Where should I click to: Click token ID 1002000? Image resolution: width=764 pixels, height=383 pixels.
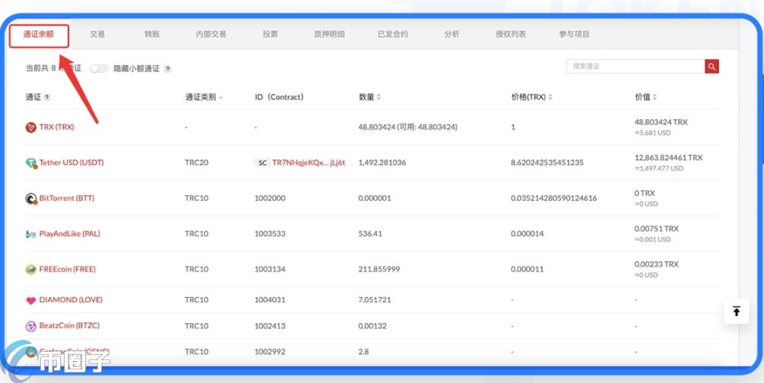[270, 198]
